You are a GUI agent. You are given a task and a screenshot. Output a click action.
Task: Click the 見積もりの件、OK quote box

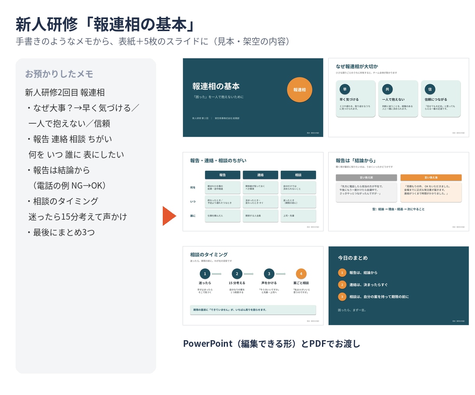pyautogui.click(x=431, y=192)
